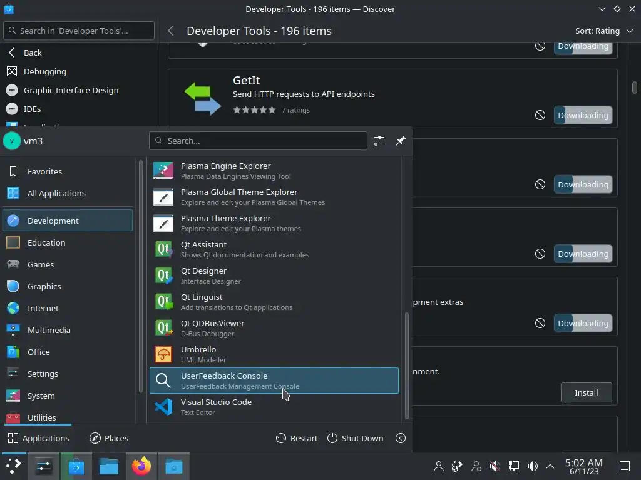Click GetIt 7 ratings text
This screenshot has height=480, width=641.
[295, 110]
